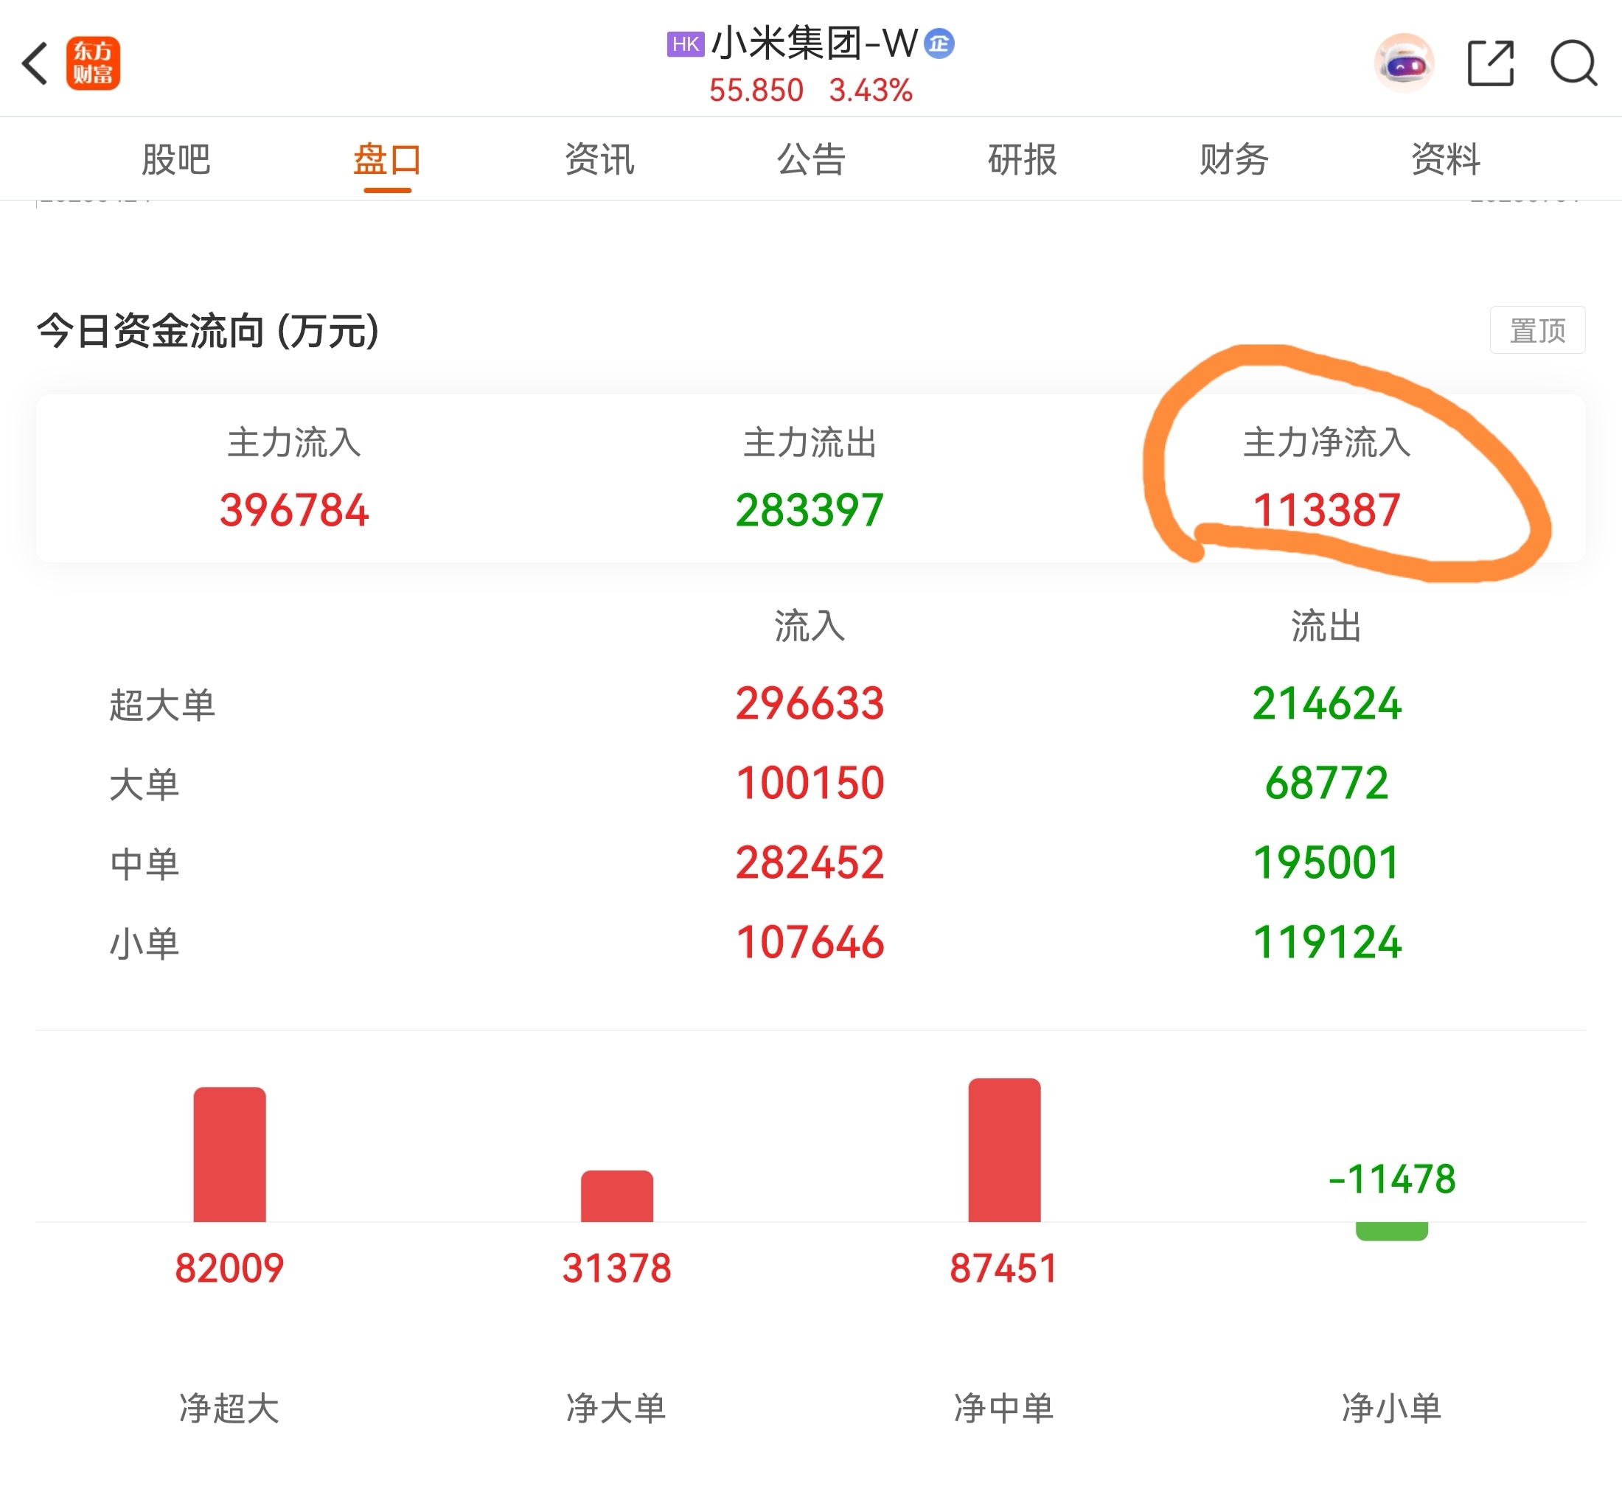This screenshot has width=1622, height=1486.
Task: Select the 盘口 tab
Action: click(387, 158)
